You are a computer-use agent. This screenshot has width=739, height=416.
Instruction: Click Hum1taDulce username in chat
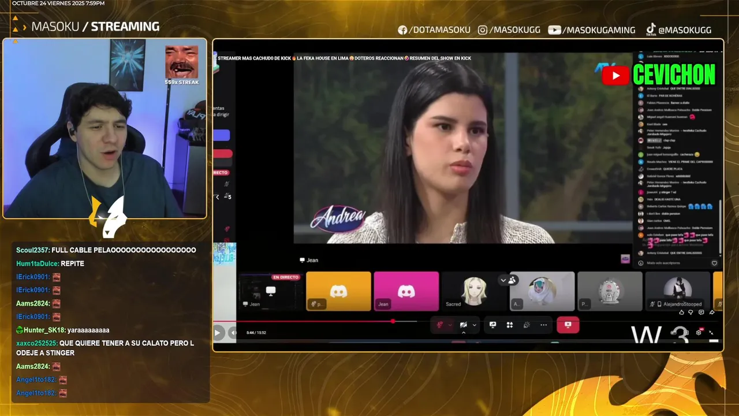[x=38, y=263]
